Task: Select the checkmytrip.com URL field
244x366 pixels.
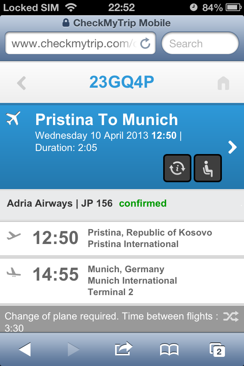Action: click(x=80, y=43)
